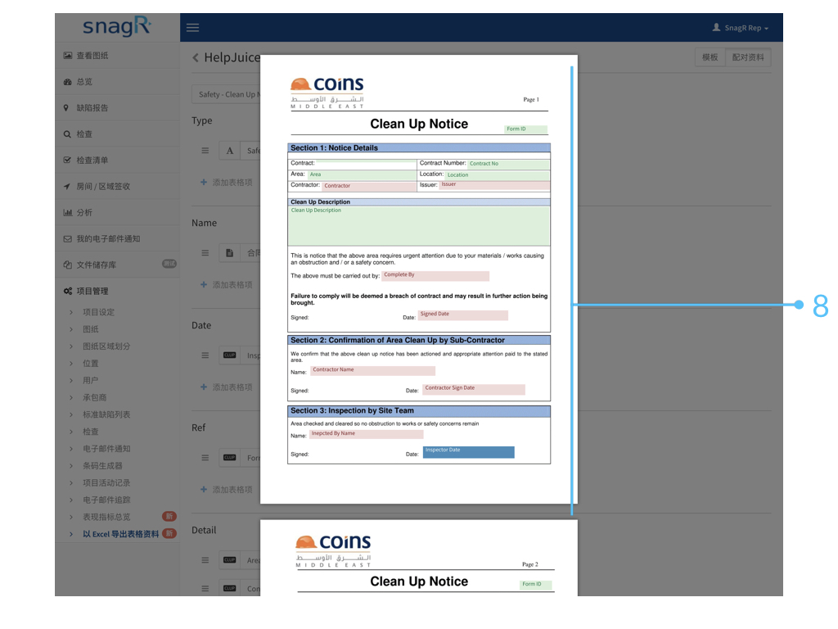Viewport: 838px width, 629px height.
Task: Click the document icon in Name row
Action: point(230,253)
